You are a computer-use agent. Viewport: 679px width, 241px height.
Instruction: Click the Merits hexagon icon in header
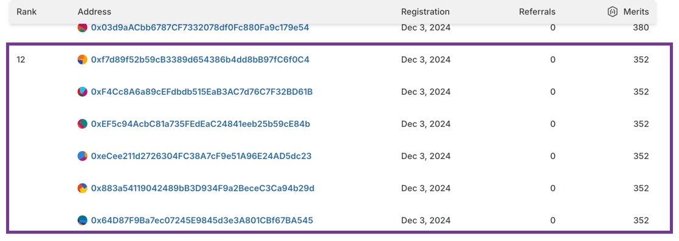[x=612, y=12]
